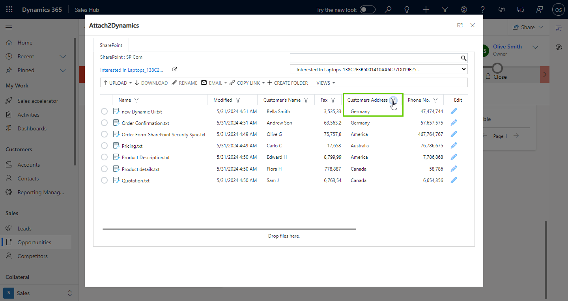Click the filter icon on Name column
Image resolution: width=568 pixels, height=301 pixels.
click(136, 100)
